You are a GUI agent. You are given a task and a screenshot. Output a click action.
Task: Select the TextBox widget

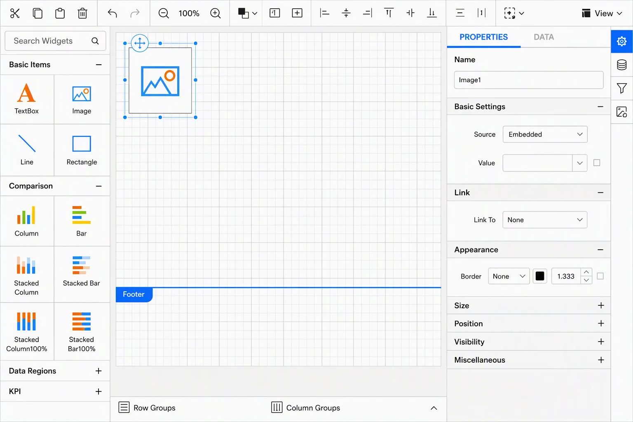click(x=27, y=99)
